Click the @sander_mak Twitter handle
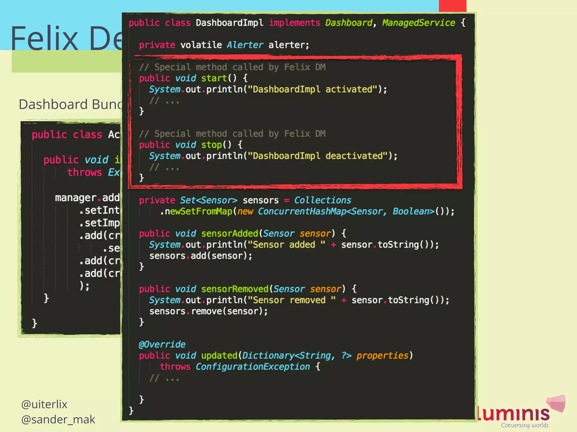577x432 pixels. click(58, 419)
